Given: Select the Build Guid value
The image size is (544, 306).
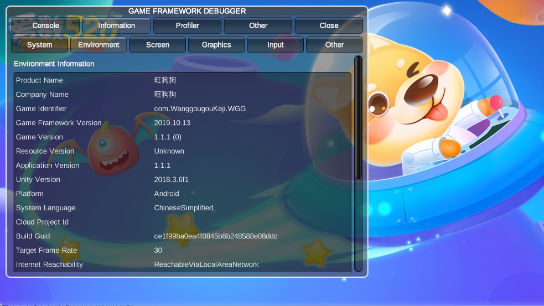Looking at the screenshot, I should 216,236.
